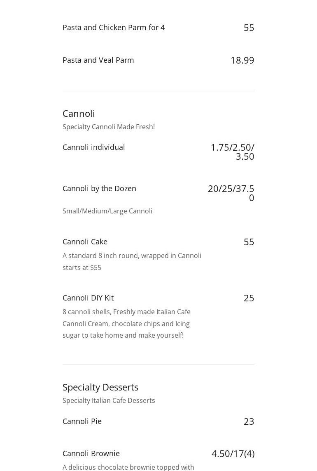This screenshot has height=471, width=317.
Task: Click the Specialty Italian Cafe Desserts subtitle
Action: click(109, 400)
